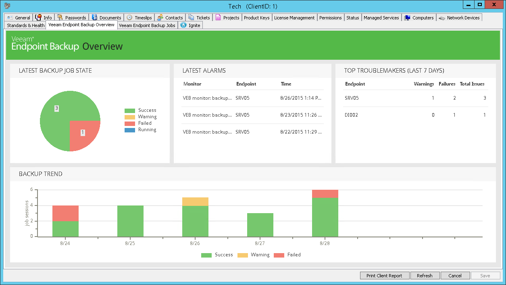Click the Print Client Report button
This screenshot has height=285, width=506.
(384, 276)
